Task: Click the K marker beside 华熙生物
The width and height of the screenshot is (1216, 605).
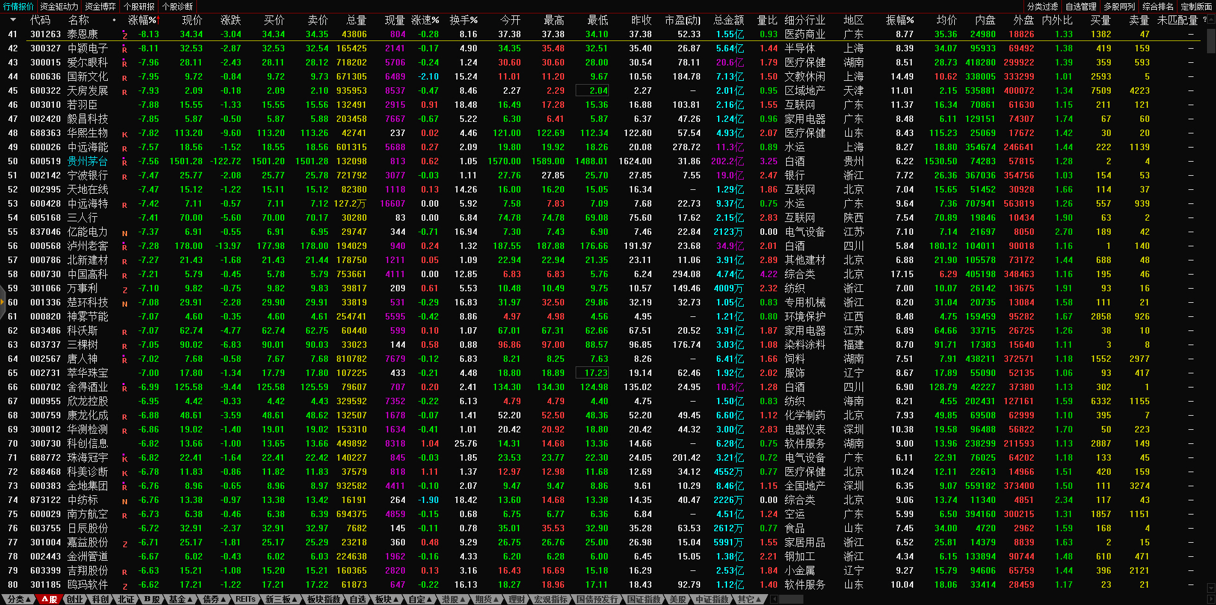Action: pos(124,134)
